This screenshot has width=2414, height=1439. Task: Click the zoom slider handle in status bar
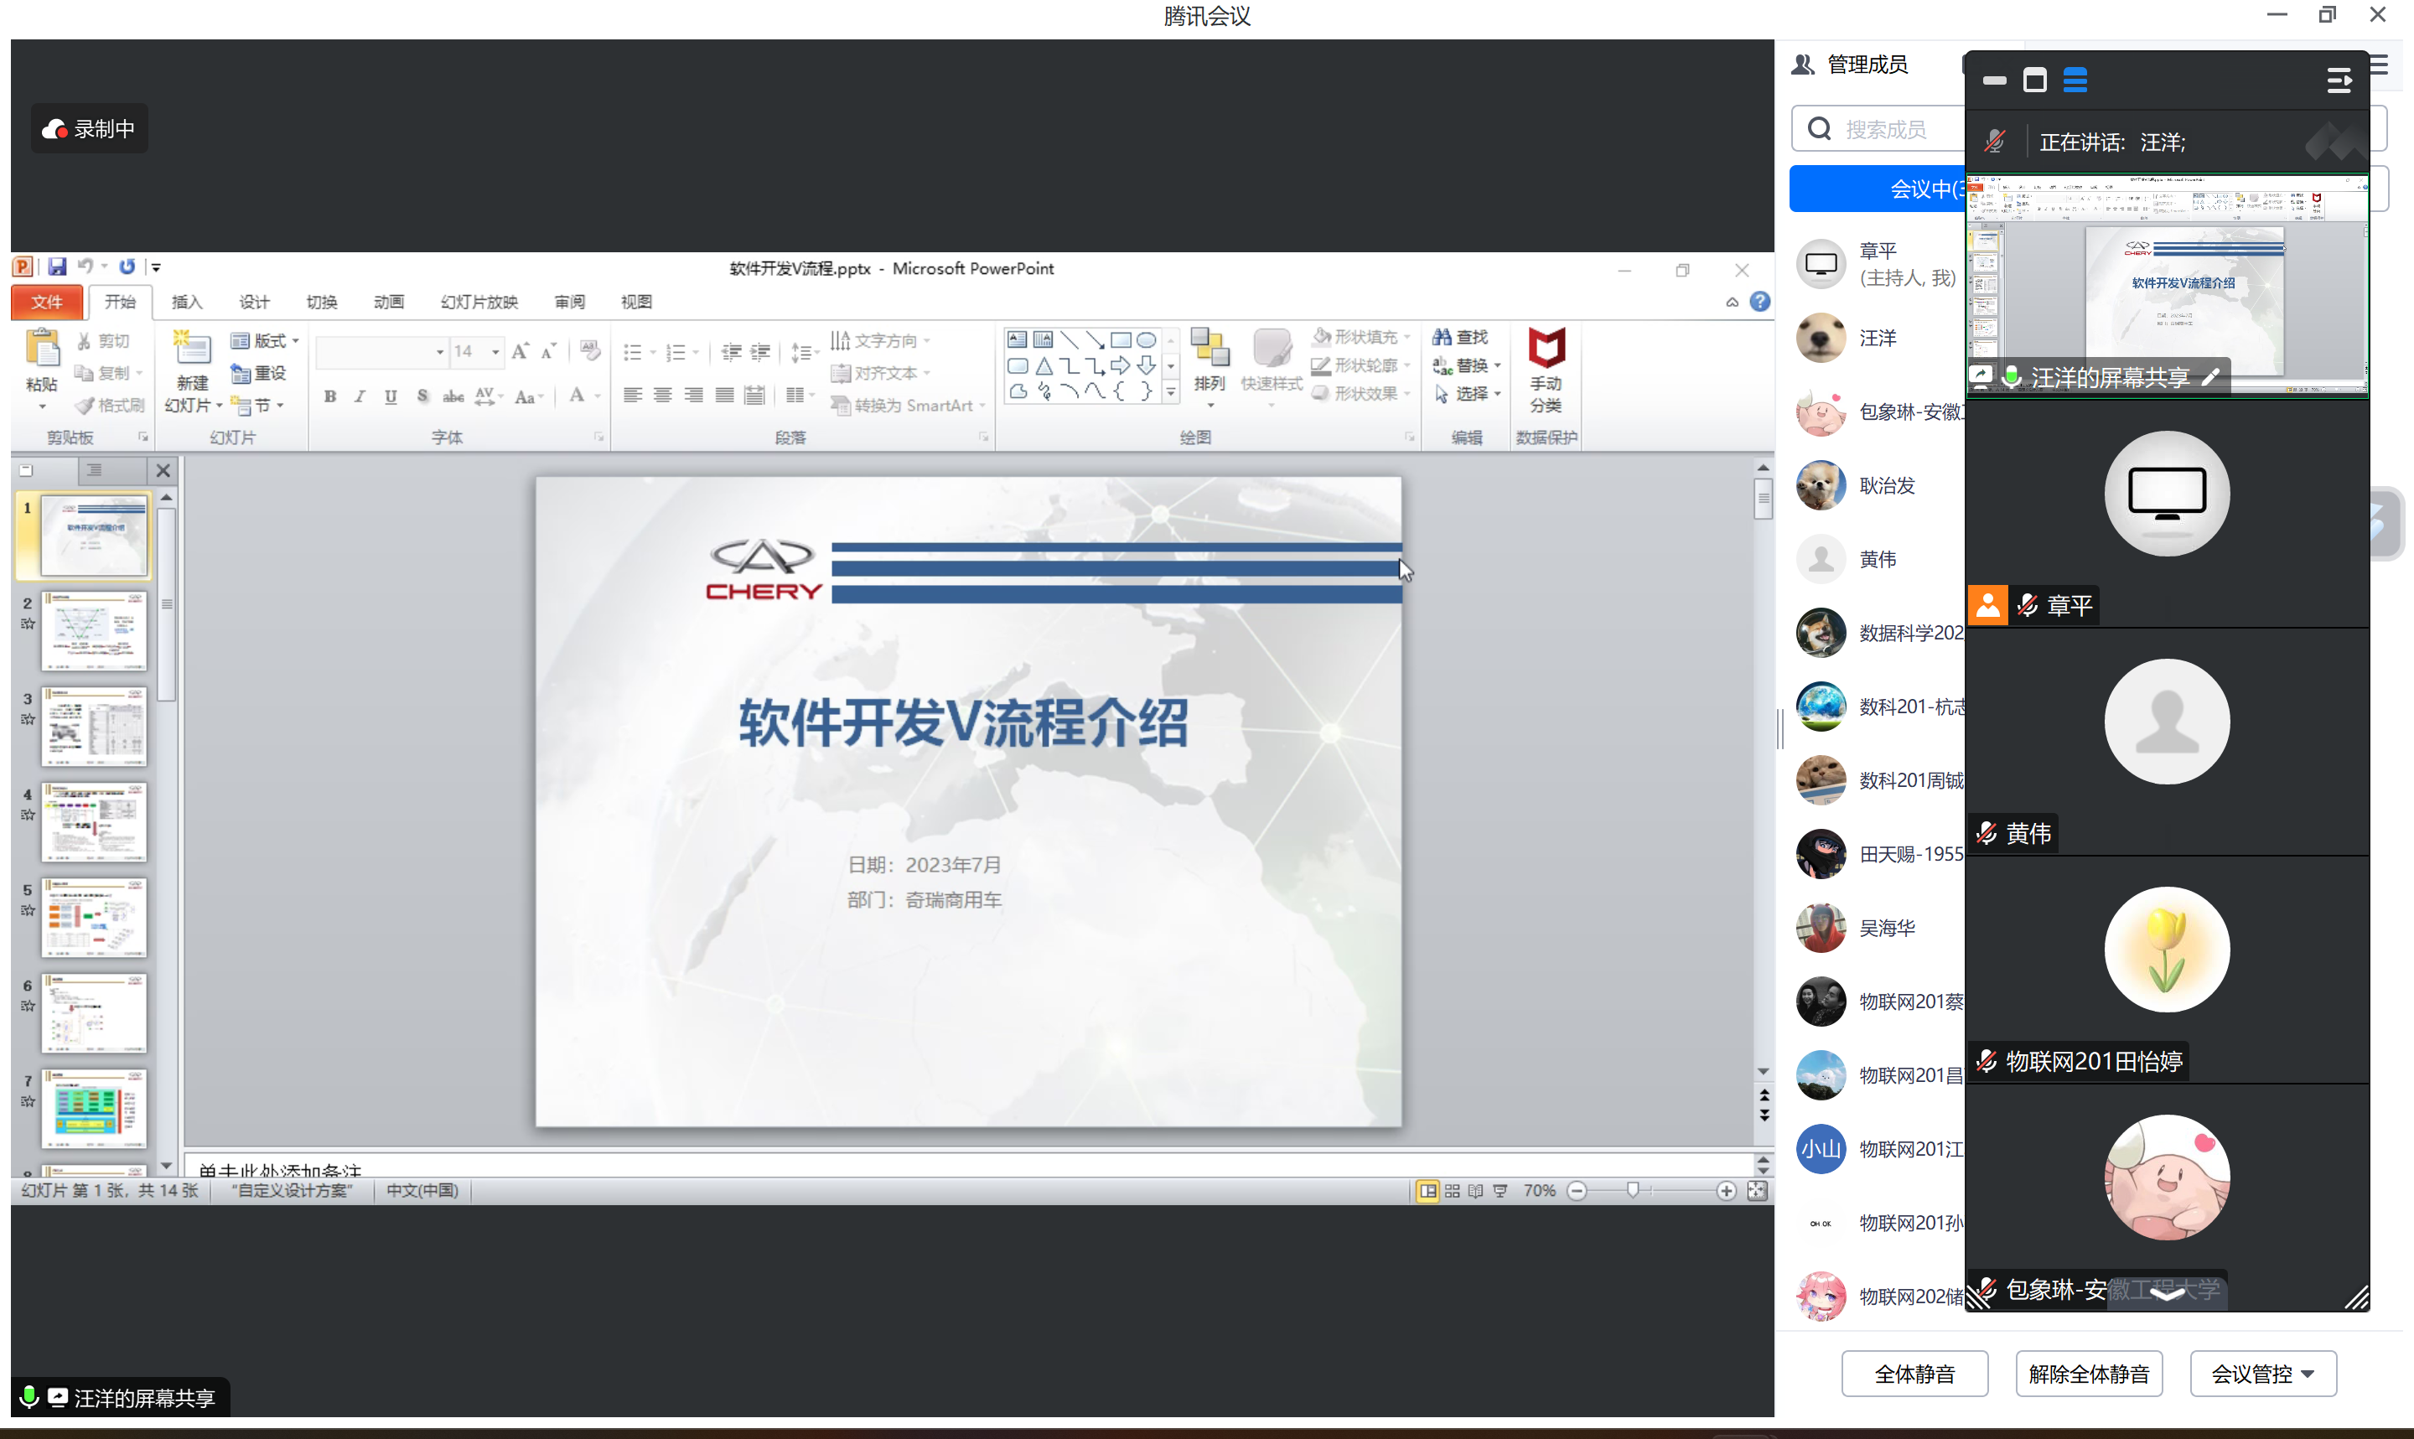1633,1190
